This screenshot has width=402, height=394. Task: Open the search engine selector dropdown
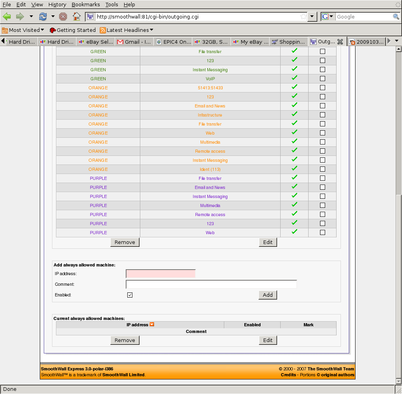point(328,17)
